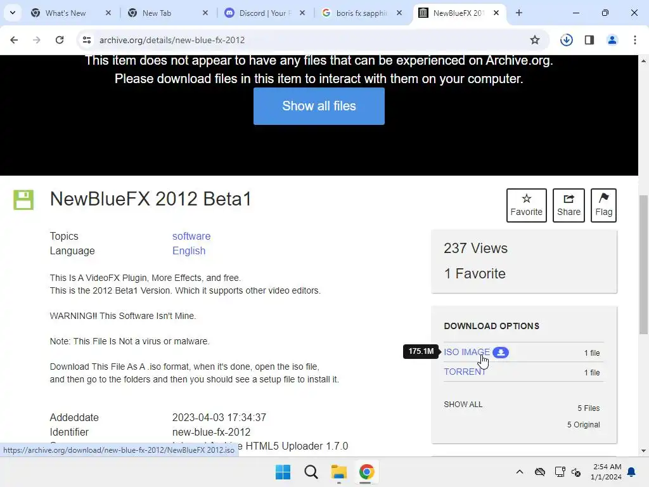
Task: Bookmark this page with the star icon
Action: tap(535, 40)
